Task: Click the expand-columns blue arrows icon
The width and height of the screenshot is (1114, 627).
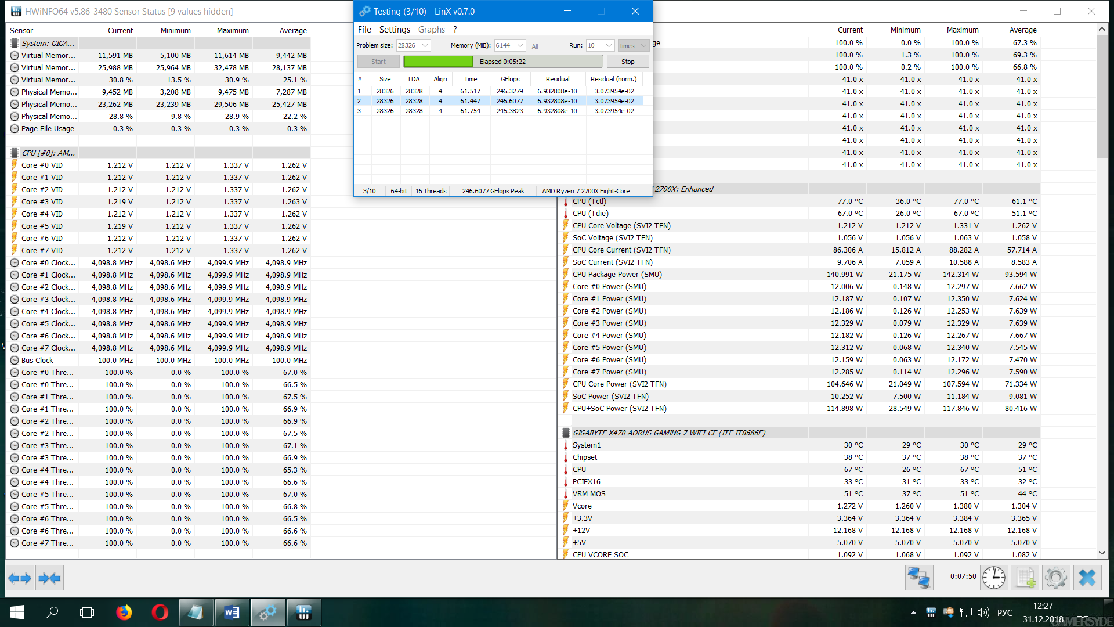Action: [20, 578]
